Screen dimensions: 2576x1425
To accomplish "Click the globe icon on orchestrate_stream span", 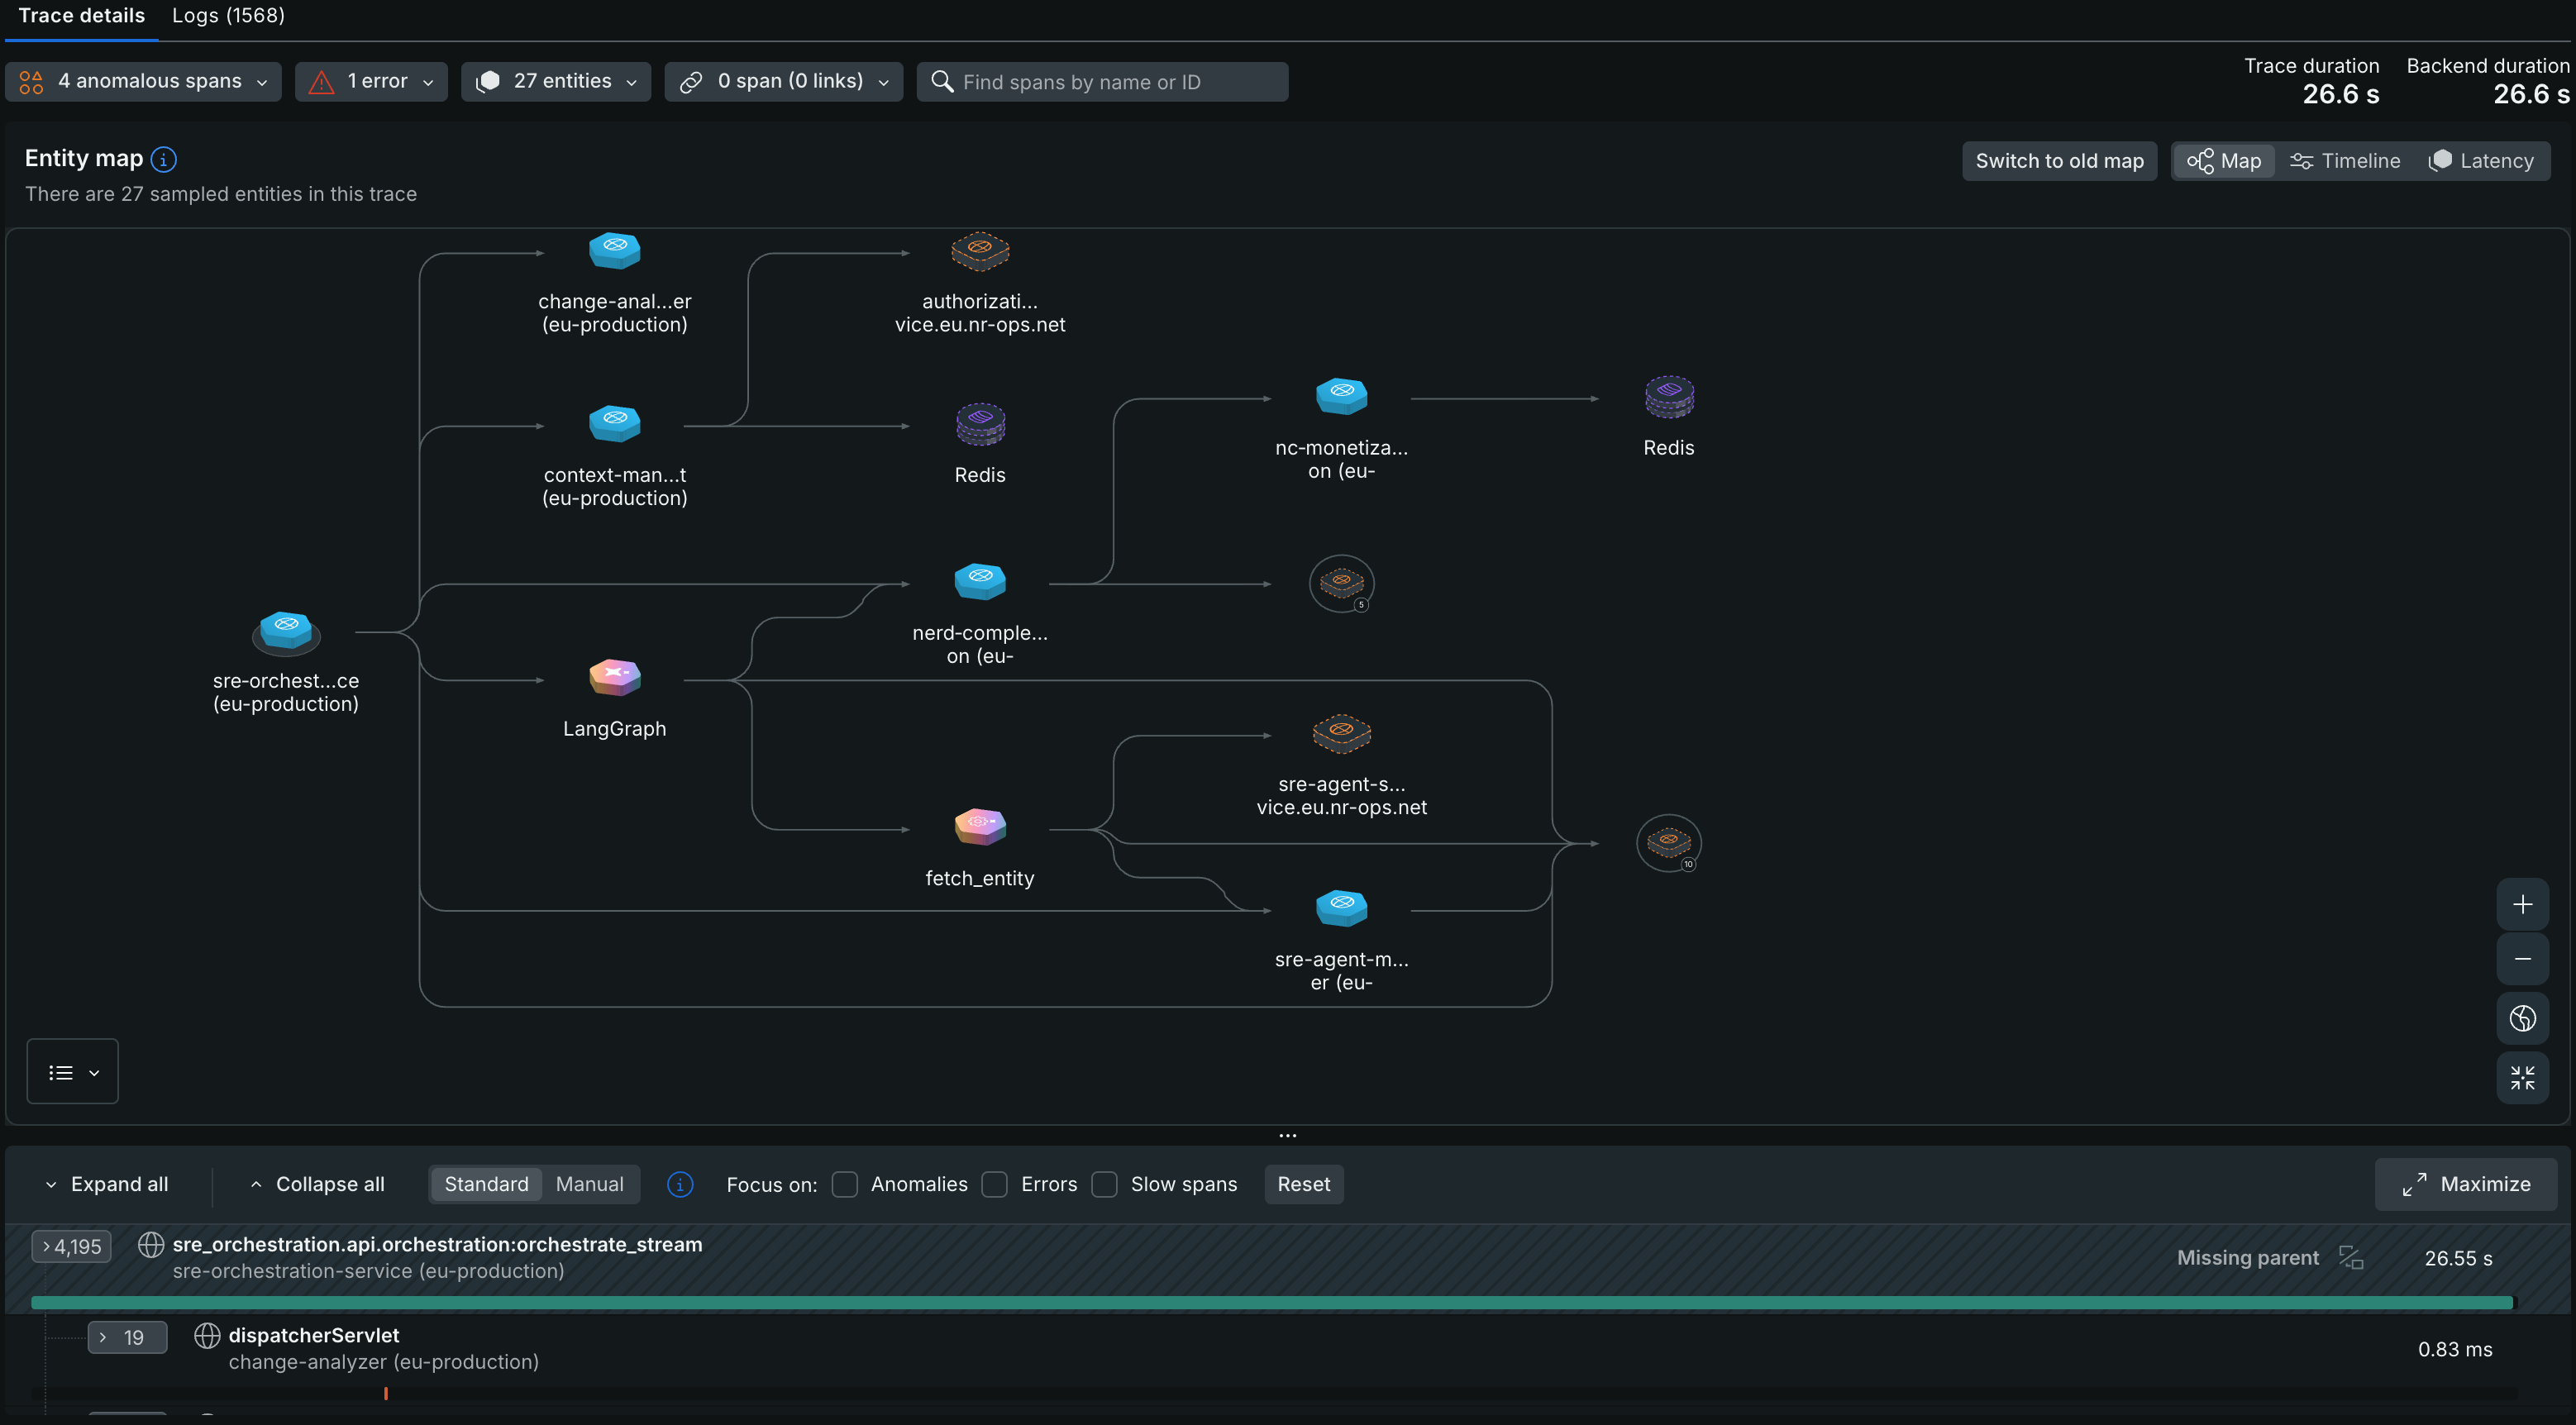I will tap(151, 1245).
